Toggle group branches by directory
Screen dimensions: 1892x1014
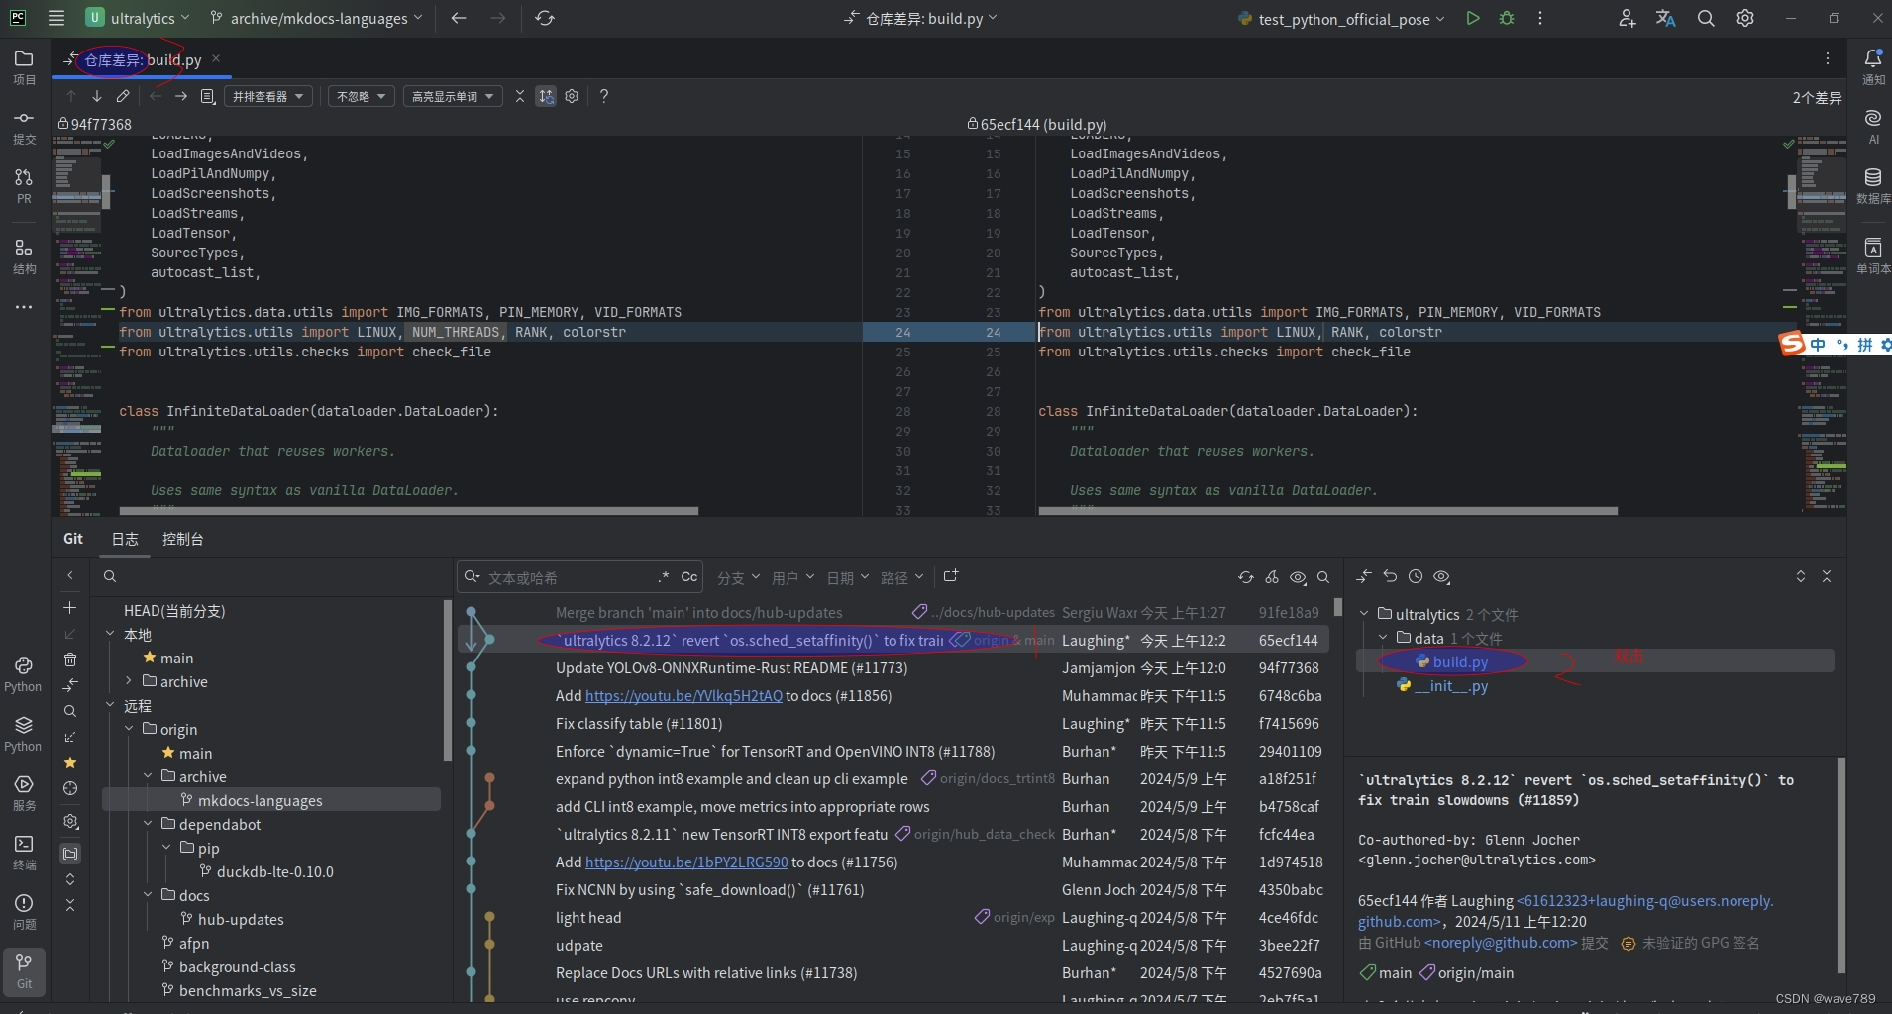pyautogui.click(x=70, y=853)
